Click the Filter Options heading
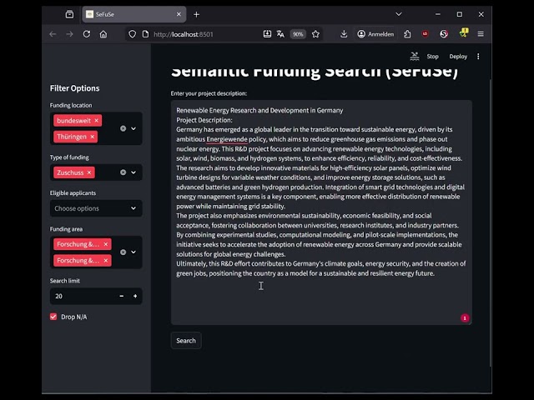 [74, 88]
